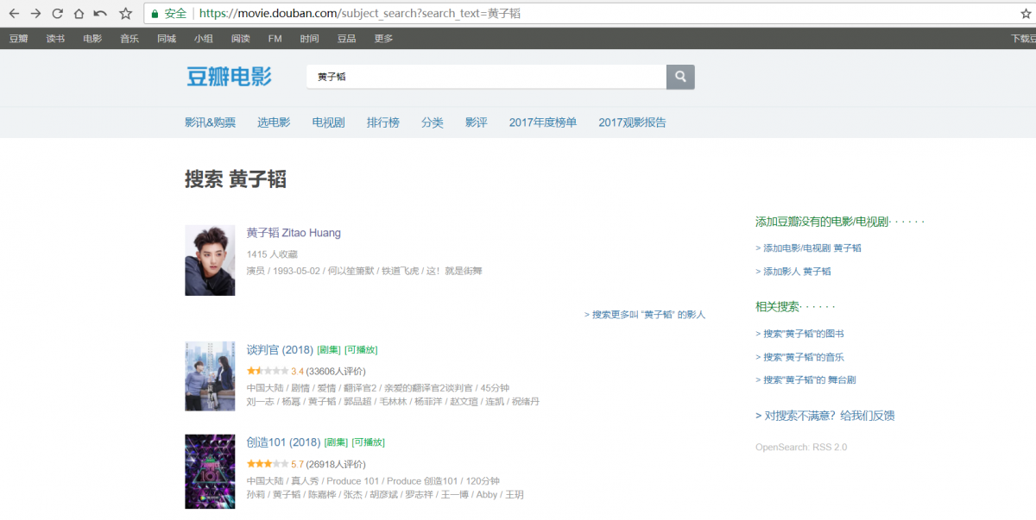Screen dimensions: 1036x520
Task: Click the 可播放 tag beside 谈判官
Action: click(361, 350)
